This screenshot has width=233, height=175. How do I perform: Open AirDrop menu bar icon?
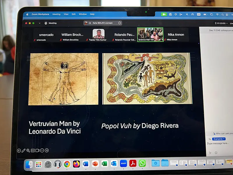tap(193, 14)
